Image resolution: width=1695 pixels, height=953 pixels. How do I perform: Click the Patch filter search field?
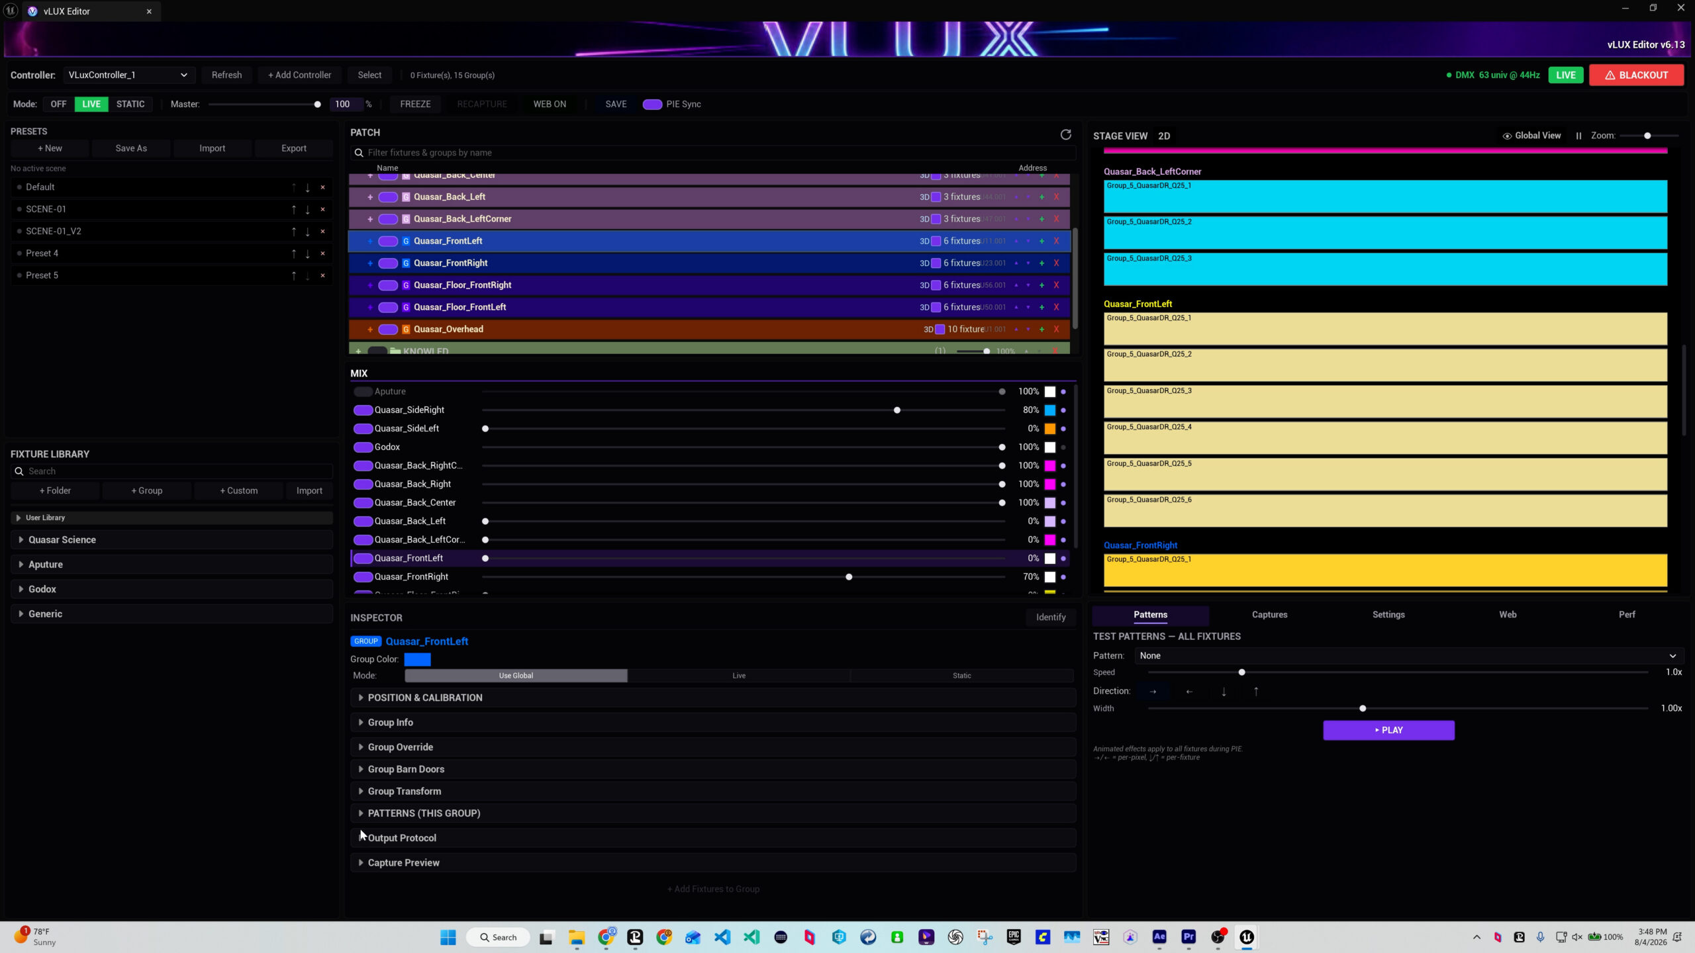(713, 153)
